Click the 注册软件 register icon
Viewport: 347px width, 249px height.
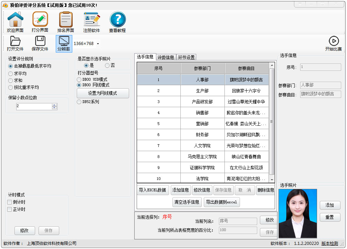click(x=92, y=22)
